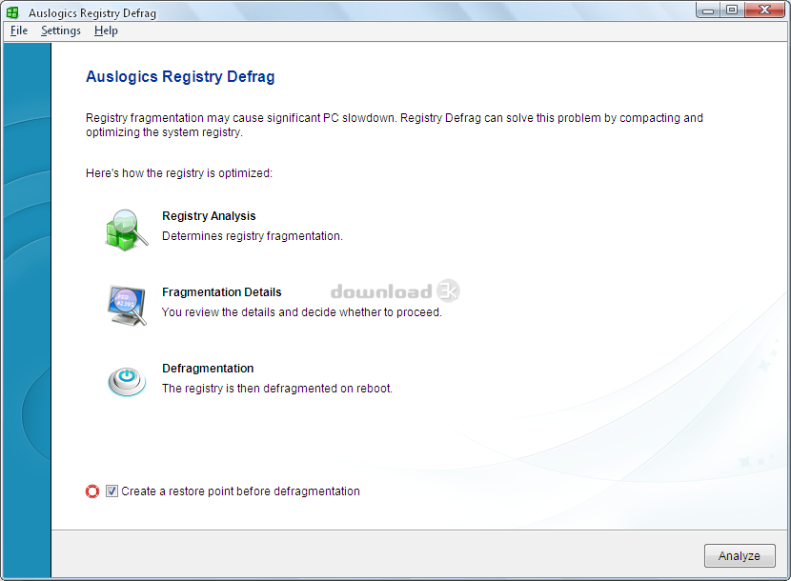The width and height of the screenshot is (791, 581).
Task: Click the 'Create a restore point before defragmentation' label
Action: 240,491
